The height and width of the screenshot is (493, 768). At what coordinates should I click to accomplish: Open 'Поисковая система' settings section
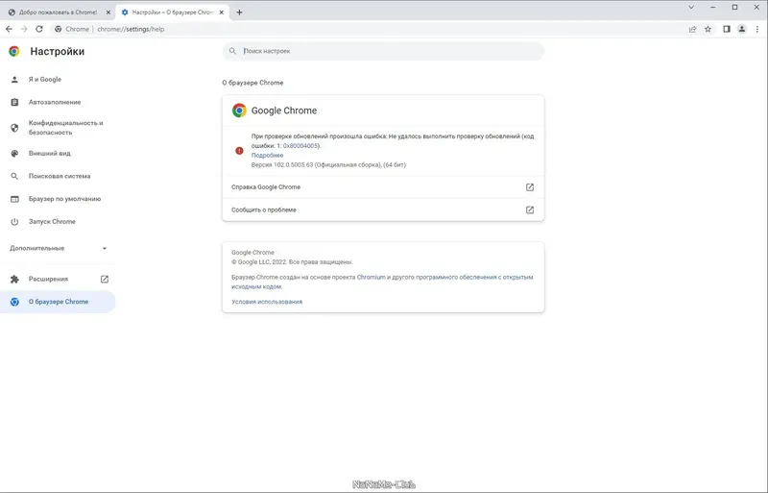[58, 176]
